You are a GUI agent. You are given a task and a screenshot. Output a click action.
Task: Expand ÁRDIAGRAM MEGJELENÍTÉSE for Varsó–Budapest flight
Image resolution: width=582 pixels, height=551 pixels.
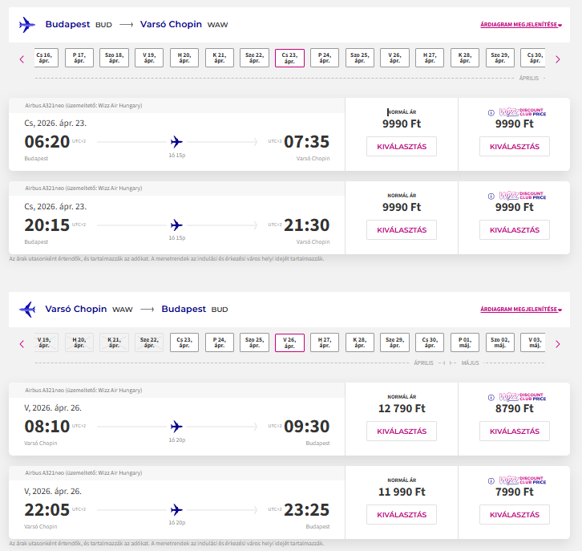click(x=520, y=310)
